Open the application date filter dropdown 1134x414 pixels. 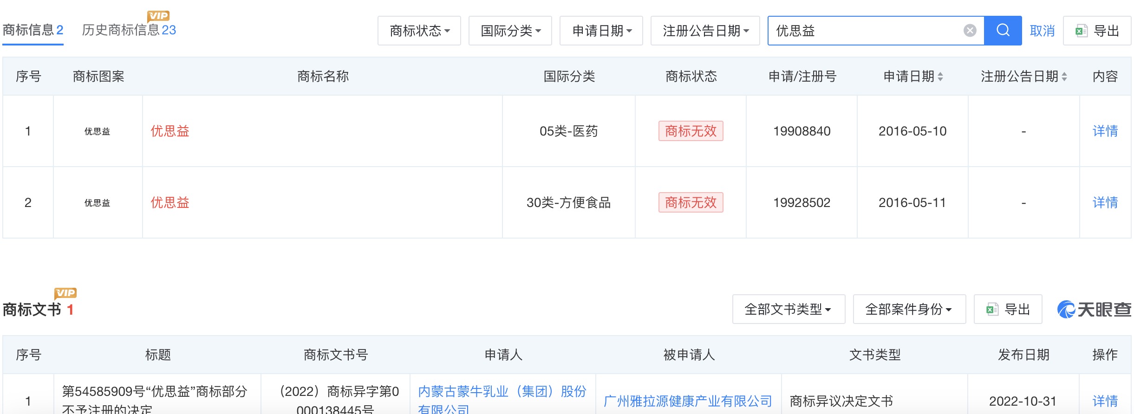coord(601,31)
